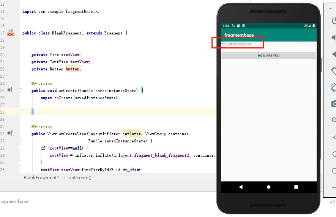This screenshot has height=217, width=336.
Task: Click the BlankFragment1 class name on line 17
Action: coord(68,33)
